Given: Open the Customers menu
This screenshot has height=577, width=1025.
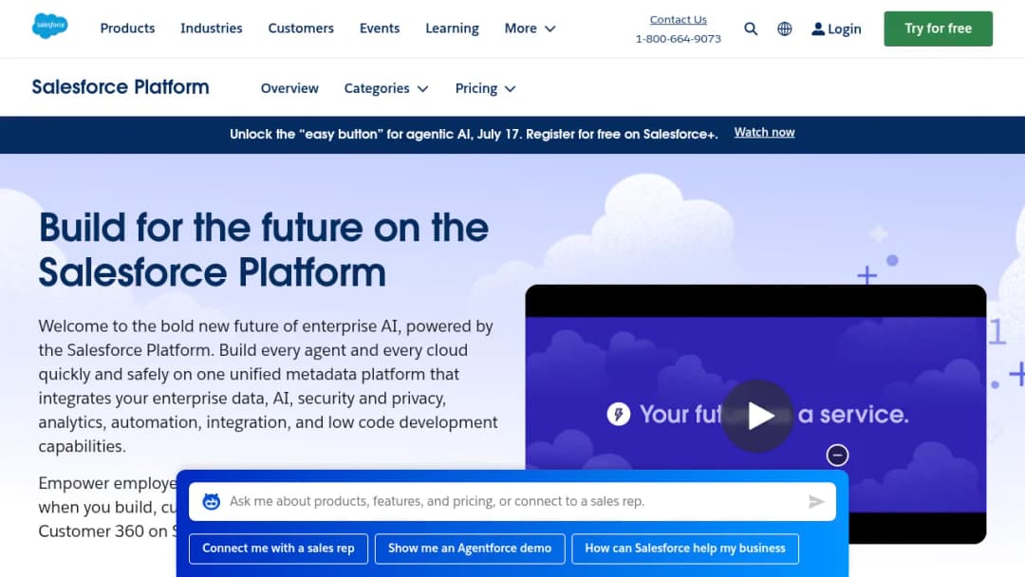Looking at the screenshot, I should (x=301, y=28).
